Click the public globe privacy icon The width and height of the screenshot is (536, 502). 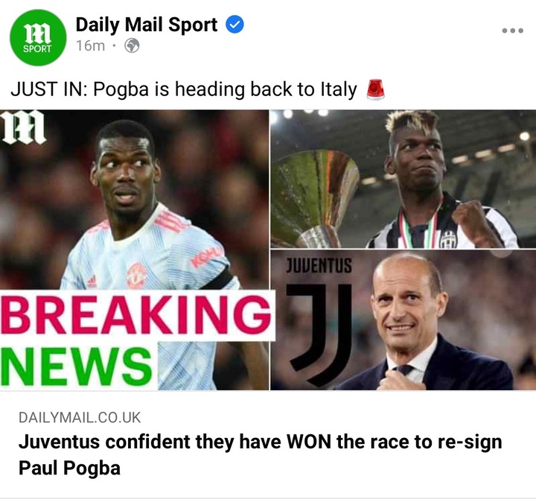click(132, 45)
